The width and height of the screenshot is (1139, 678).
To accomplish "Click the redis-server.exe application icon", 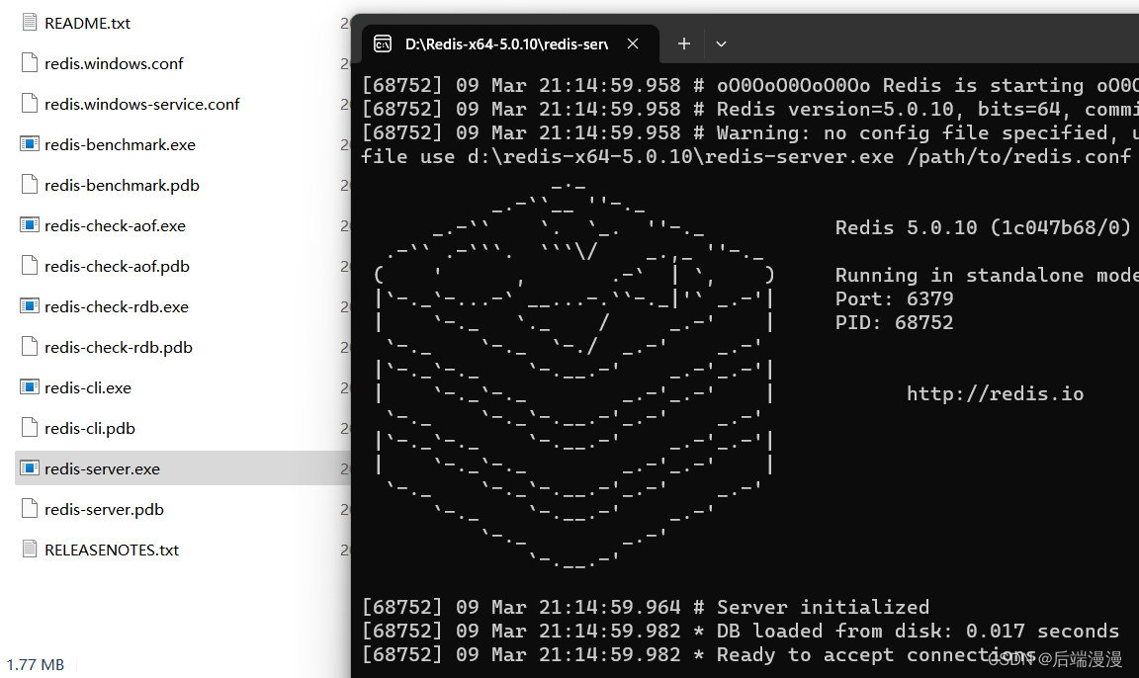I will pos(29,468).
